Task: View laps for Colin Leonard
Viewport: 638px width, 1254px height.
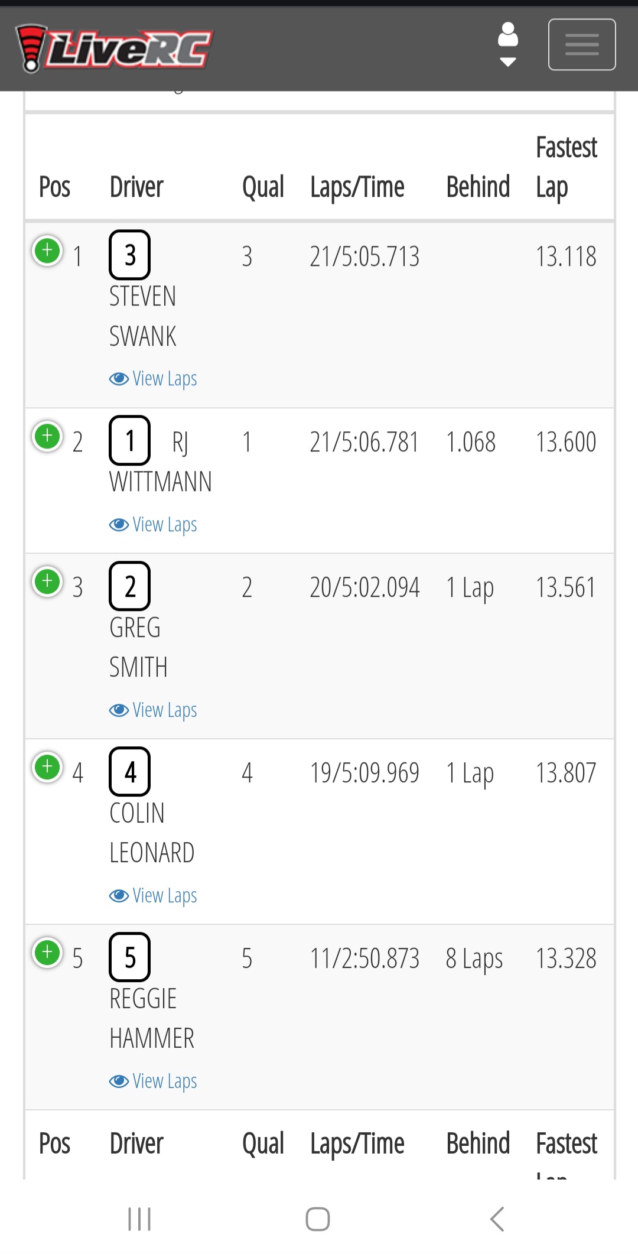Action: 153,896
